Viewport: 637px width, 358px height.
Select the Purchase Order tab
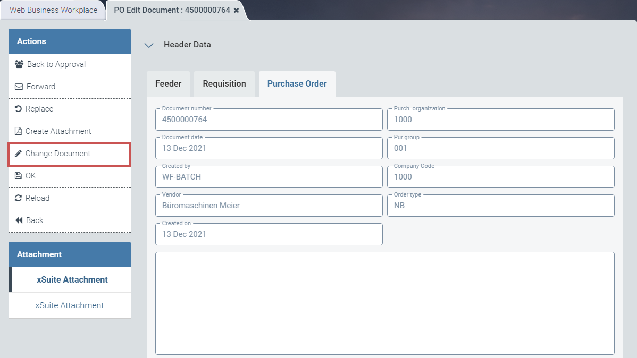click(x=297, y=84)
